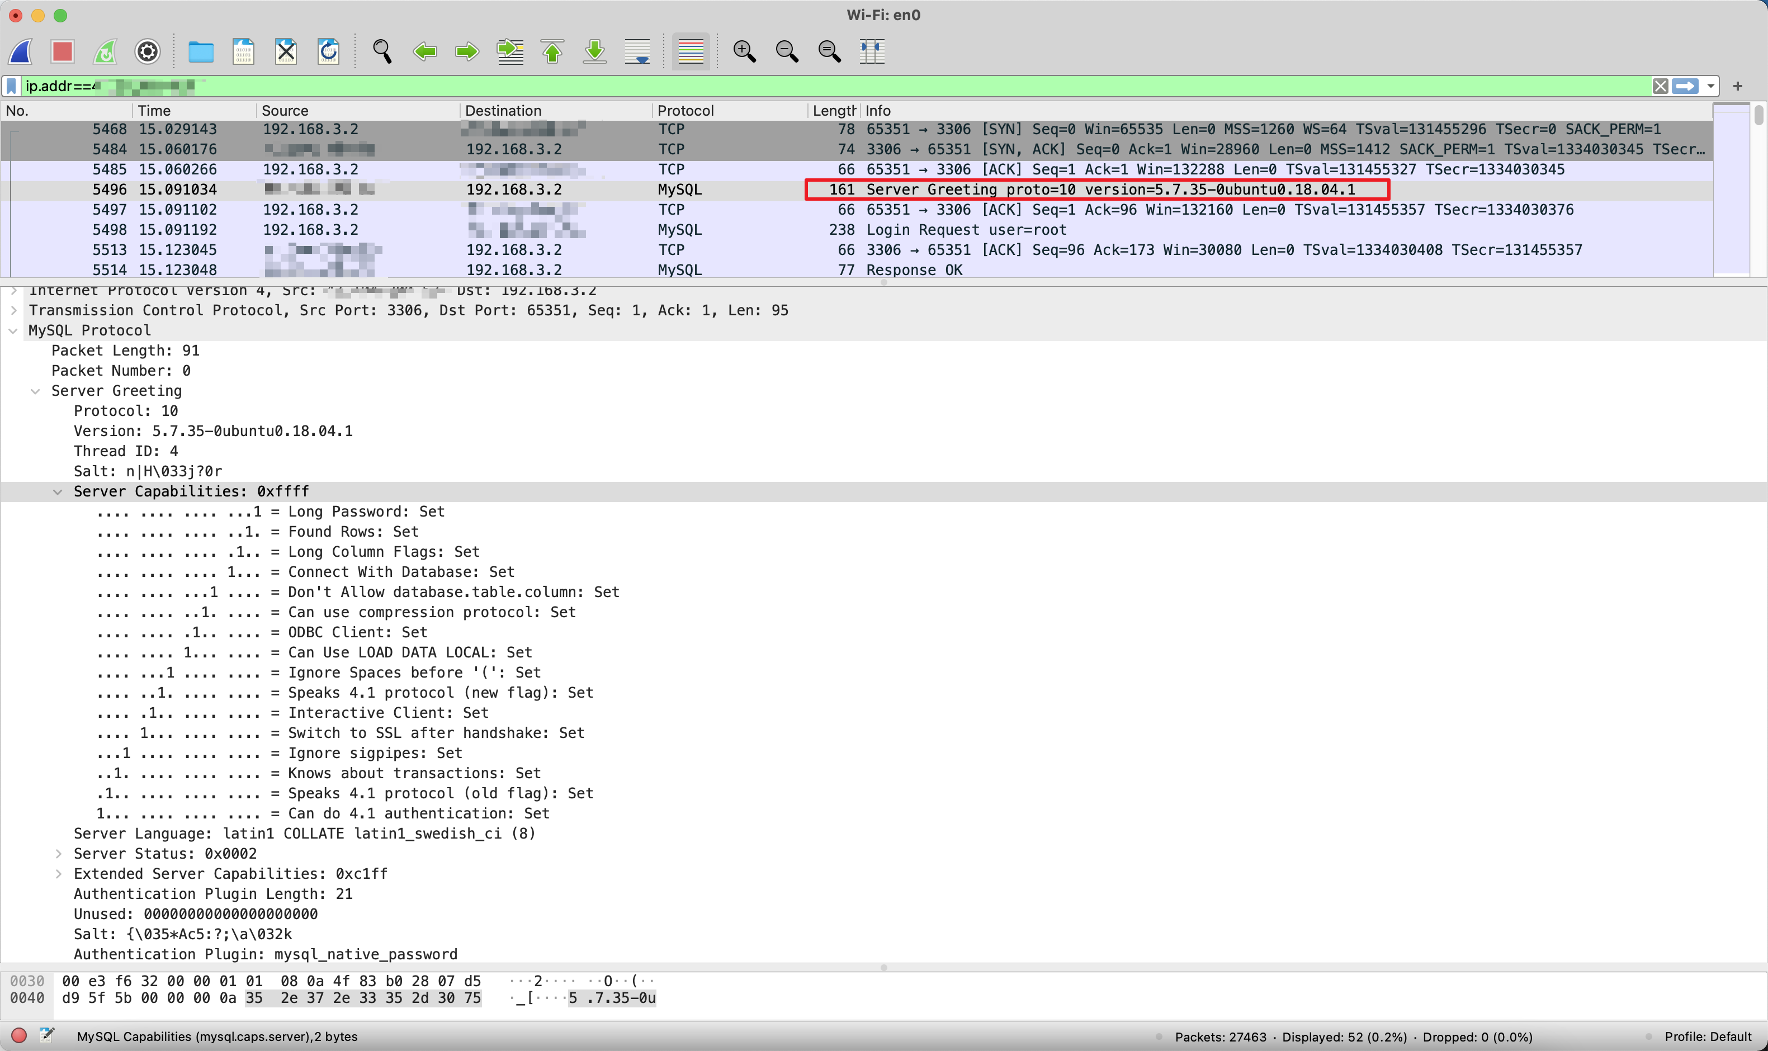The height and width of the screenshot is (1051, 1768).
Task: Select Authentication Plugin mysql_native_password line
Action: point(266,955)
